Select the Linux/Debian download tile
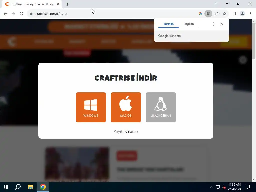 (x=161, y=107)
